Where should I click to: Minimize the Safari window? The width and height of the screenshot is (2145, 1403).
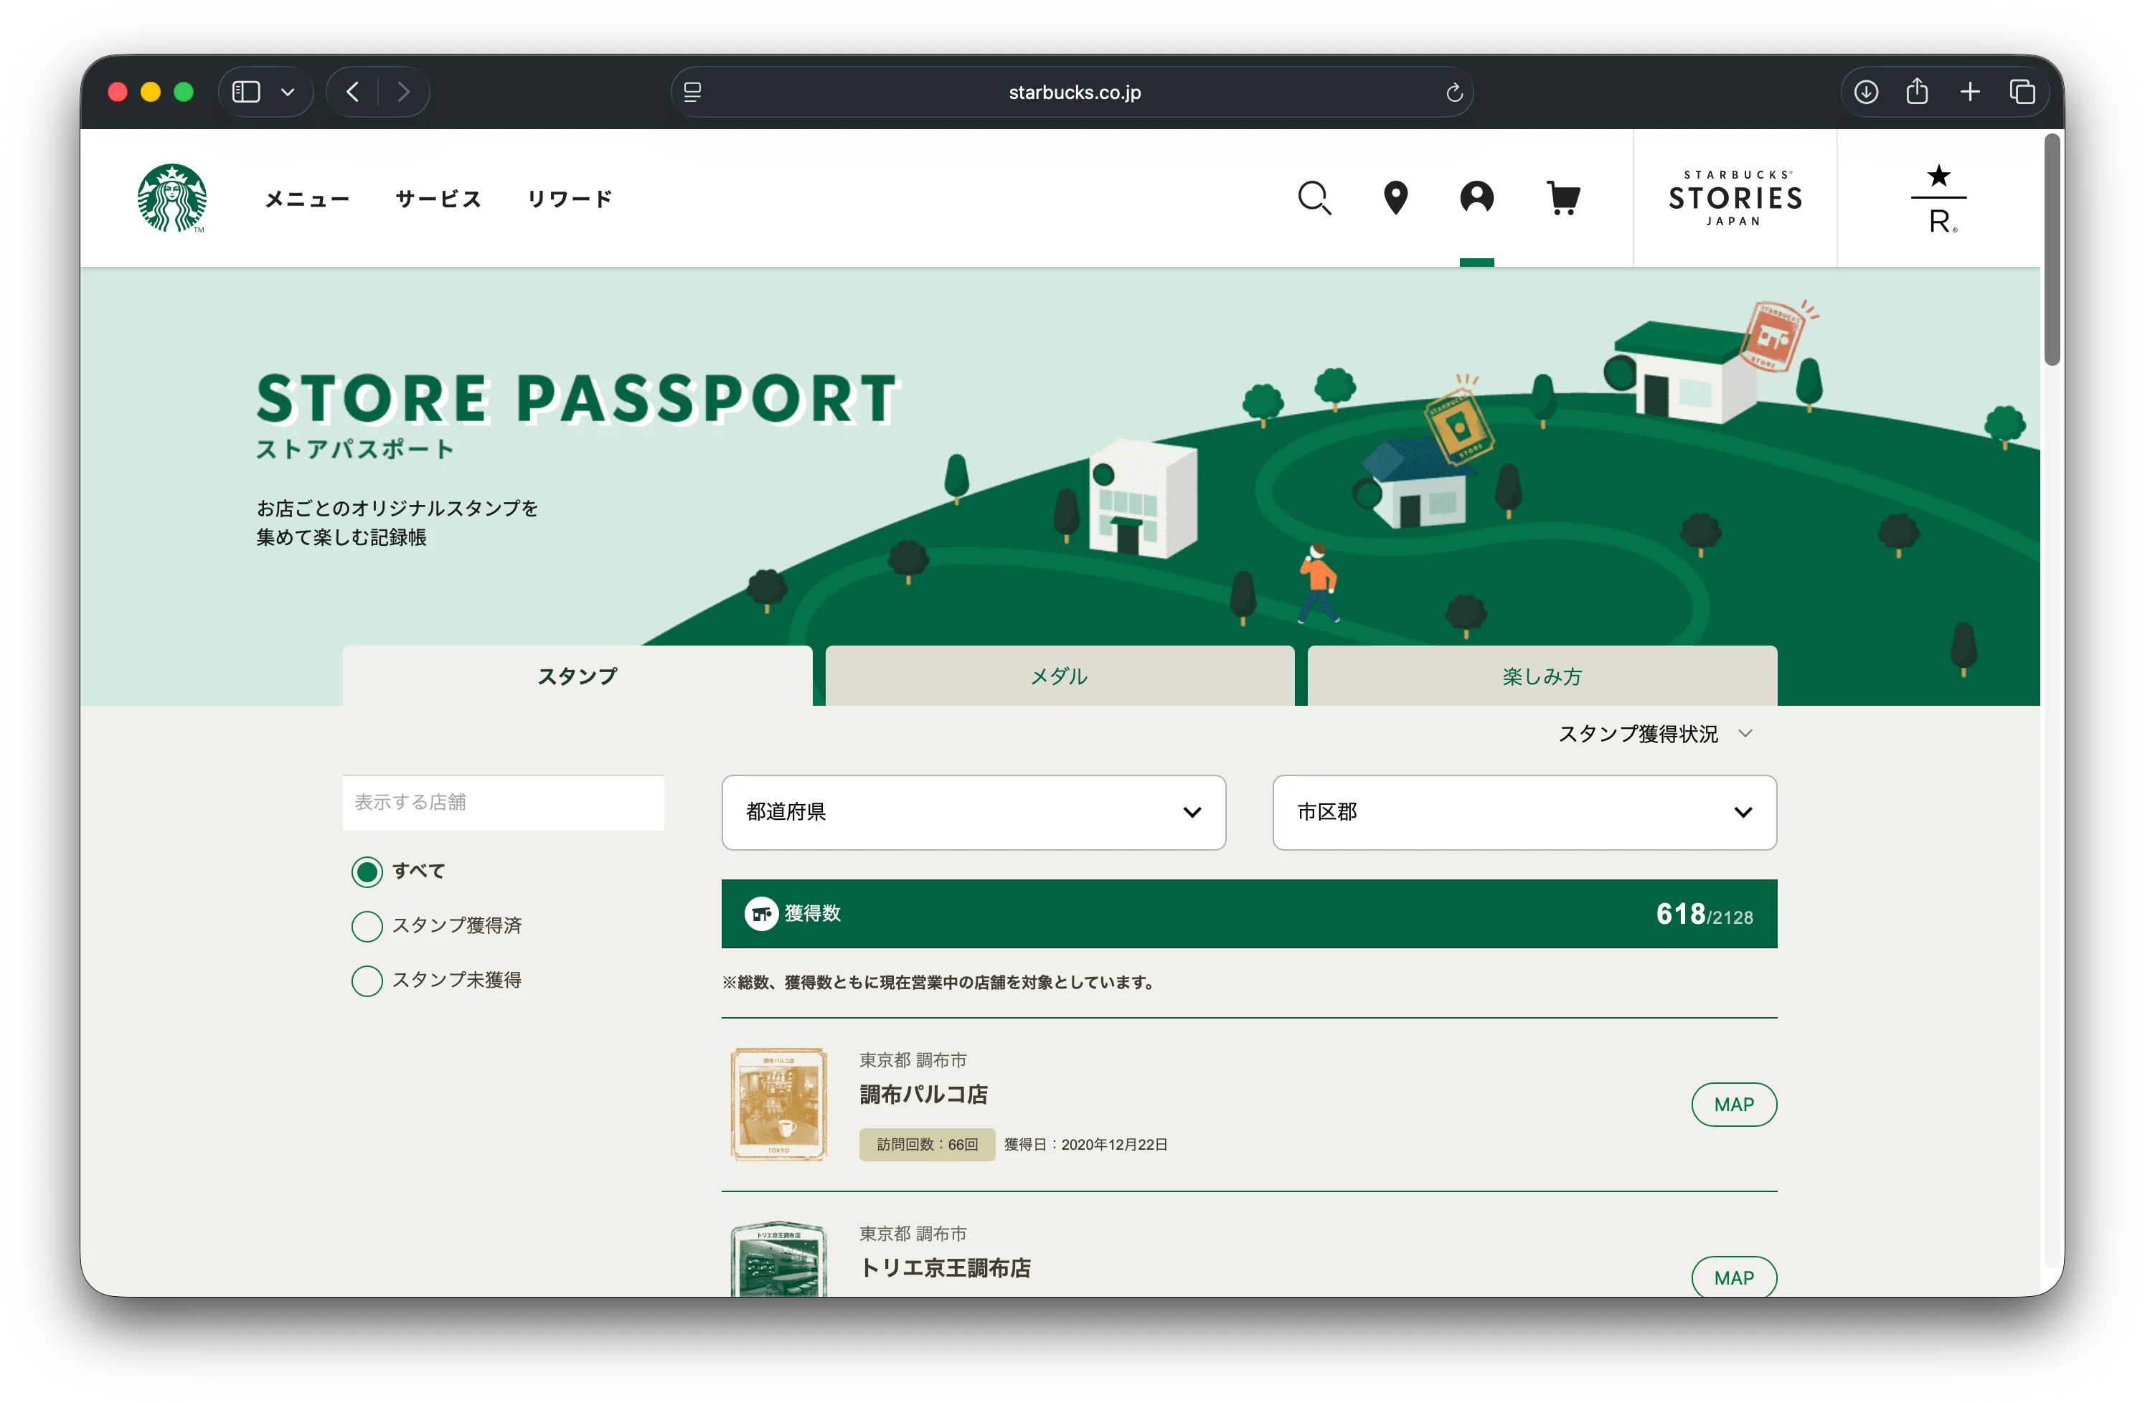pyautogui.click(x=151, y=92)
